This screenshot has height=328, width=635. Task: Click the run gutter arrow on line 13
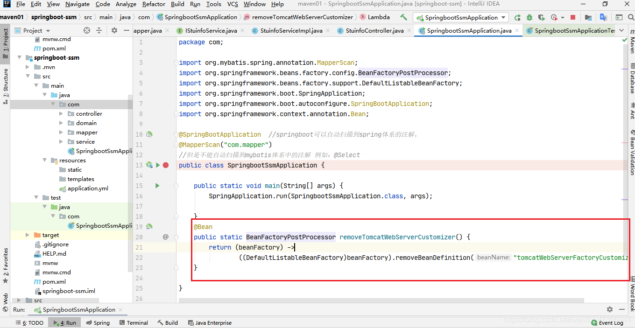pos(158,165)
